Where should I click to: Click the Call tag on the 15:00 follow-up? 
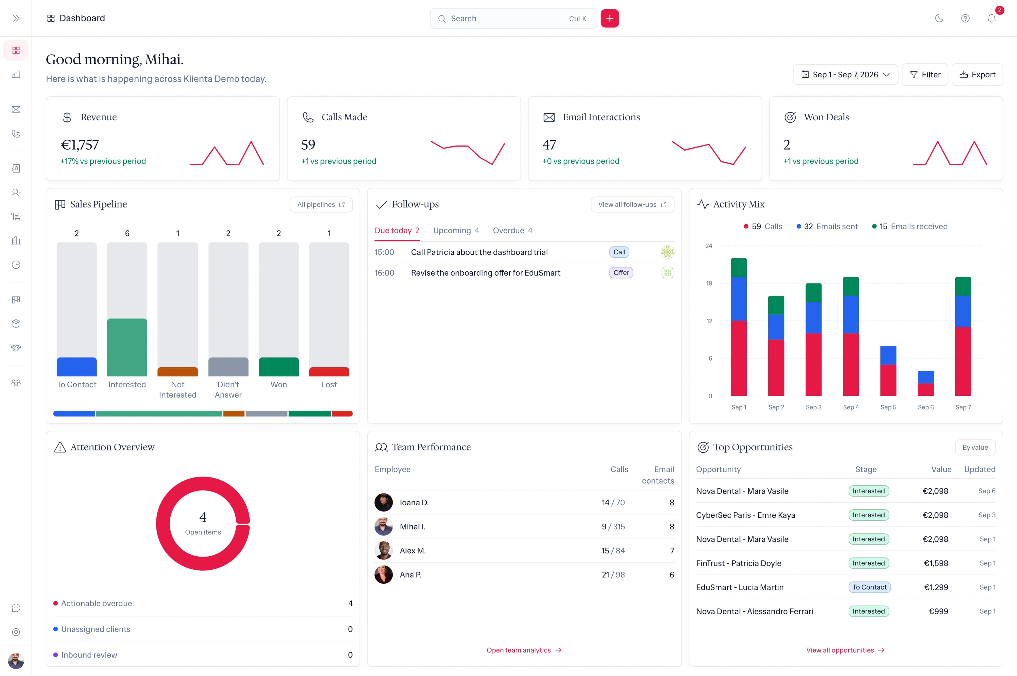pyautogui.click(x=619, y=252)
